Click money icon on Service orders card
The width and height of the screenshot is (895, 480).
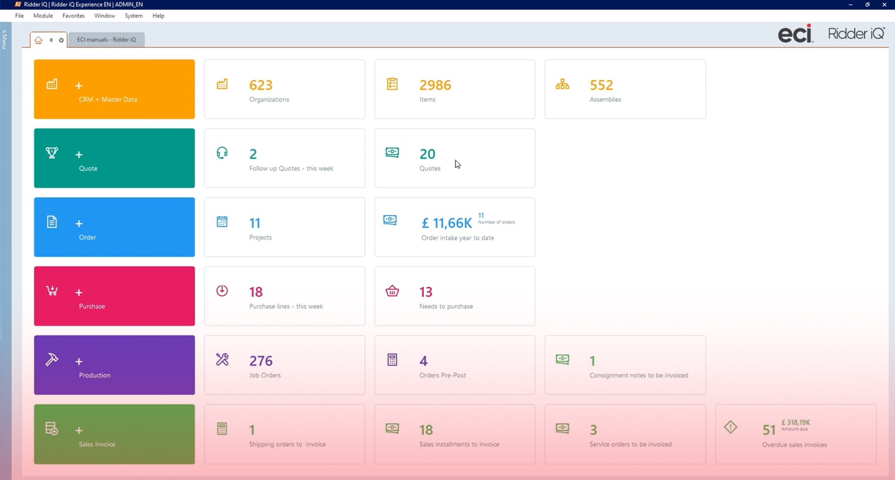562,428
